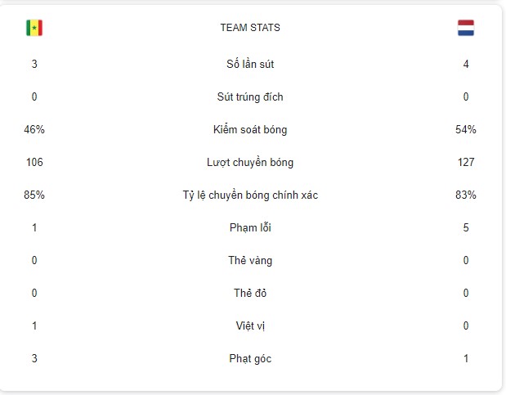Click the Phạt góc label
506x395 pixels.
click(250, 358)
